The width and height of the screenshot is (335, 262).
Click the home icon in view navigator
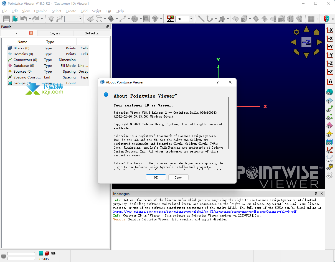coord(316,32)
